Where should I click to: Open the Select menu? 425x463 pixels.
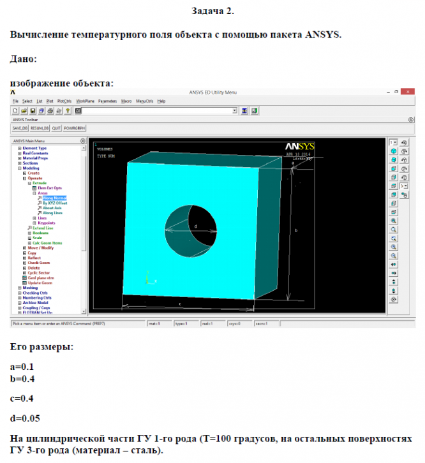click(x=27, y=101)
